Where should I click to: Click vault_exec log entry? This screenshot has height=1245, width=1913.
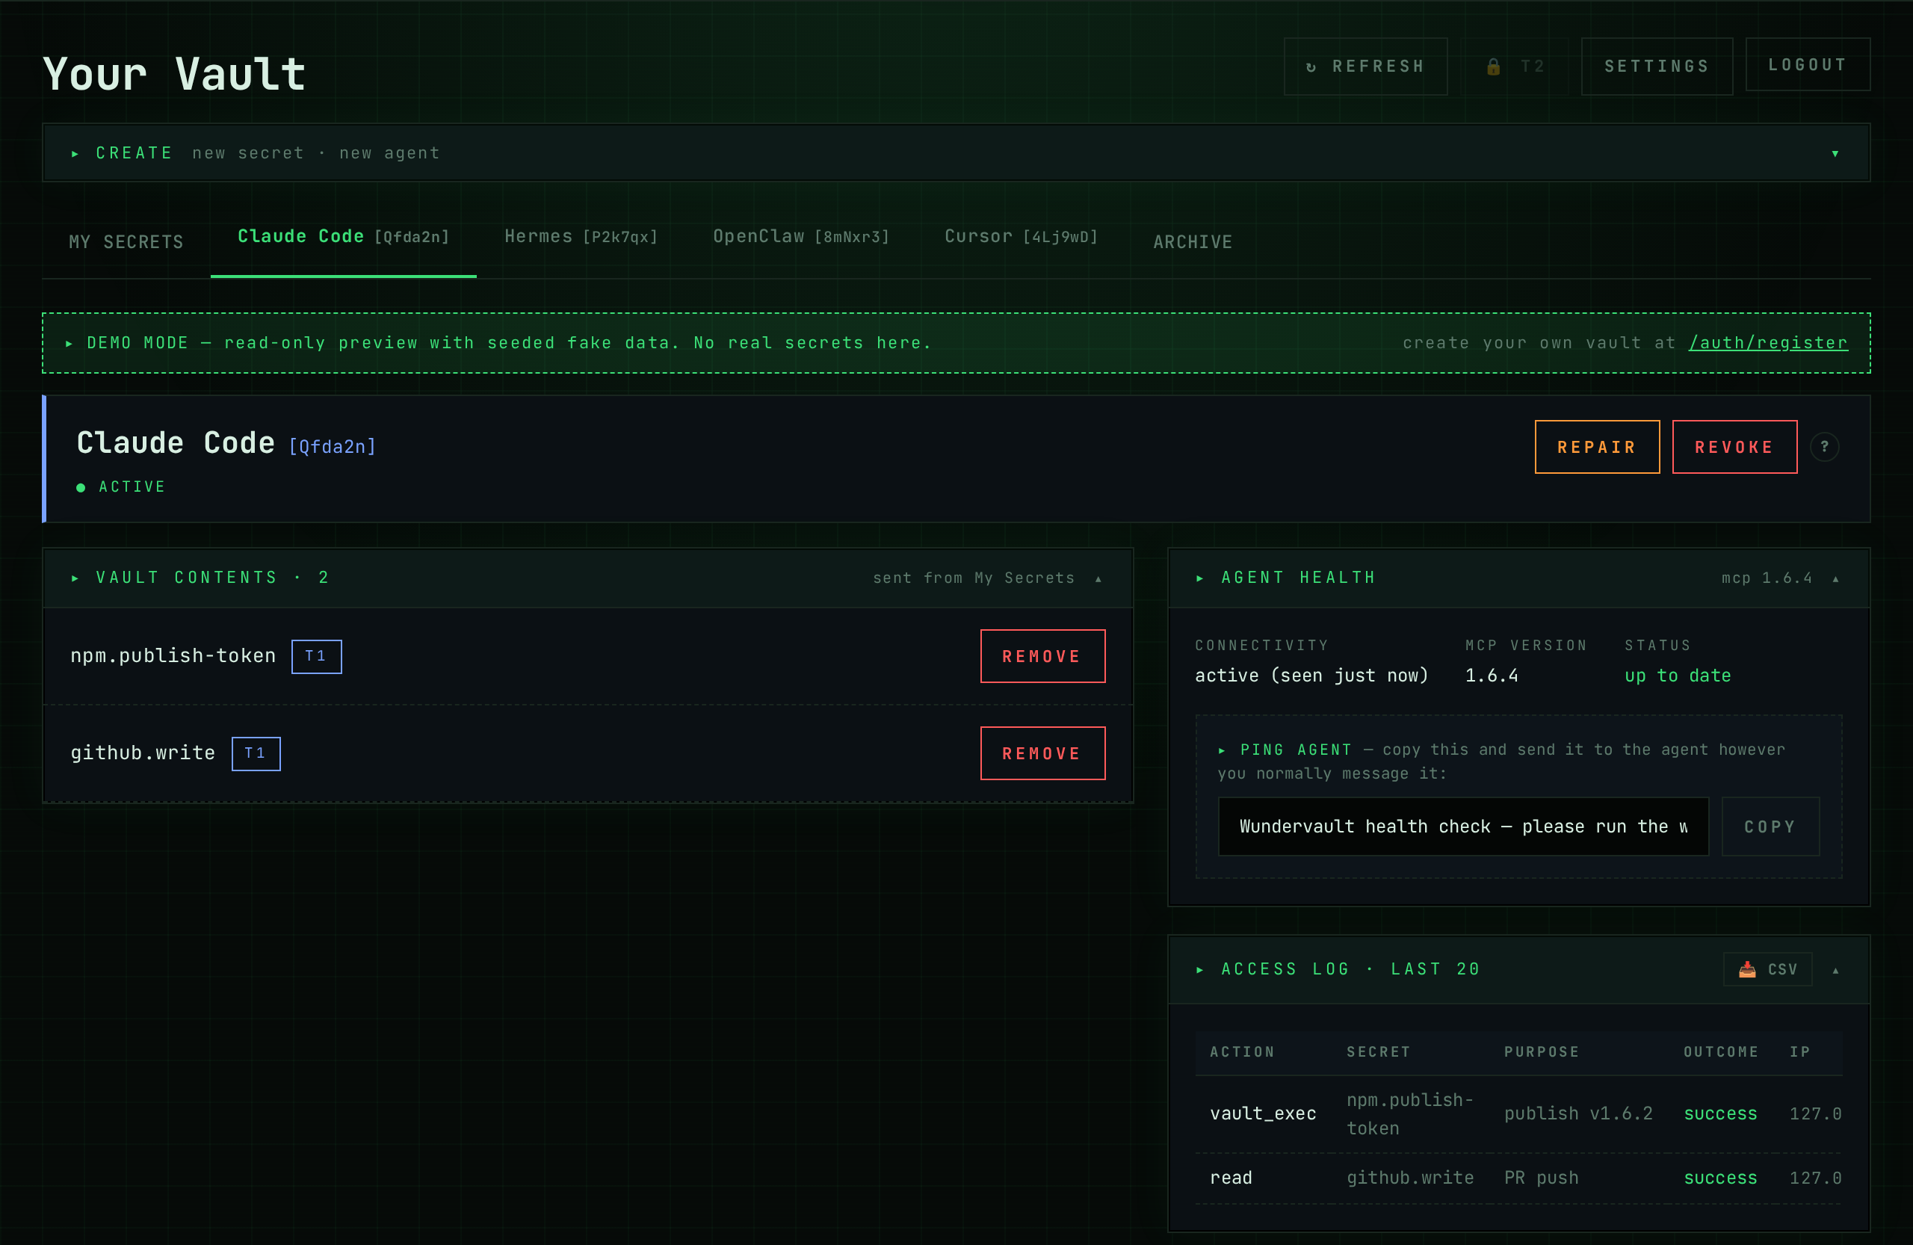(1263, 1113)
